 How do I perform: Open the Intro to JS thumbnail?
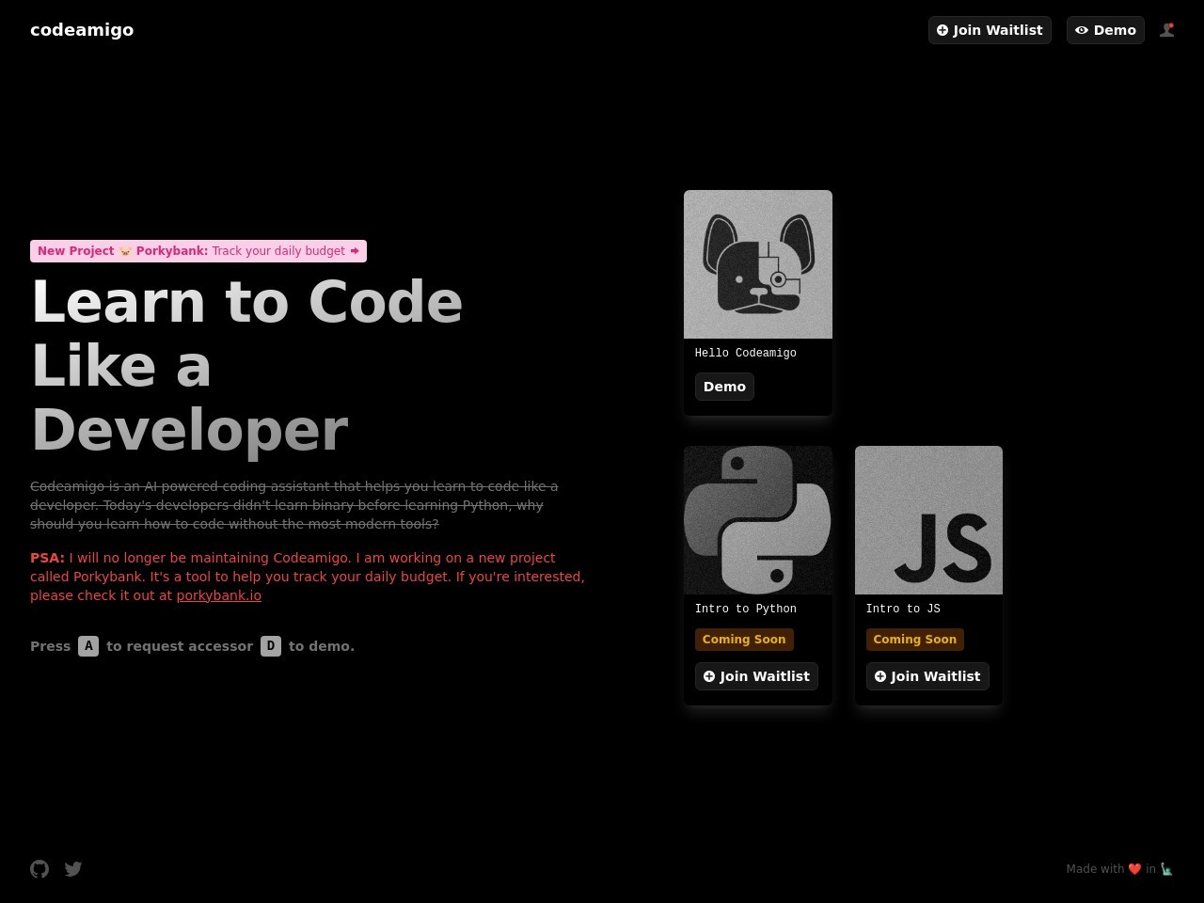point(928,520)
